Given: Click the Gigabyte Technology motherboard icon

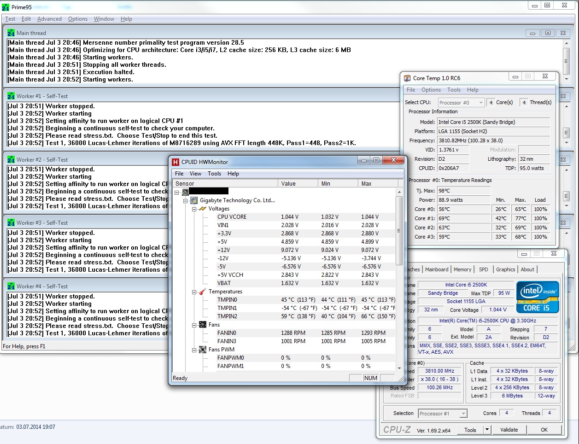Looking at the screenshot, I should [x=194, y=200].
